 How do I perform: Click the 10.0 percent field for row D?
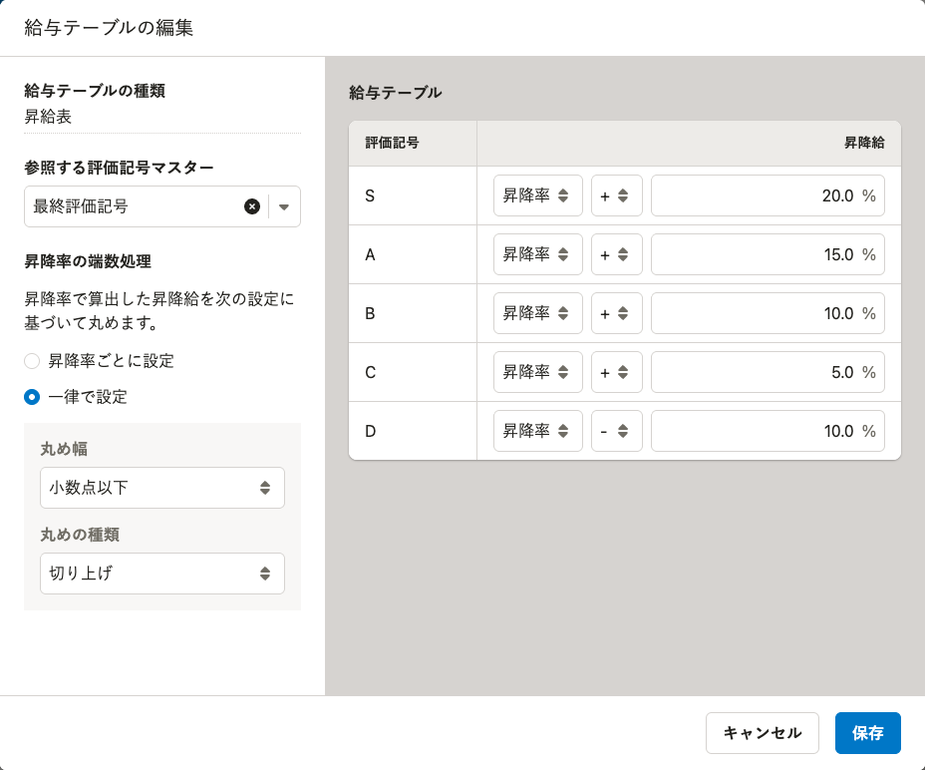point(767,431)
